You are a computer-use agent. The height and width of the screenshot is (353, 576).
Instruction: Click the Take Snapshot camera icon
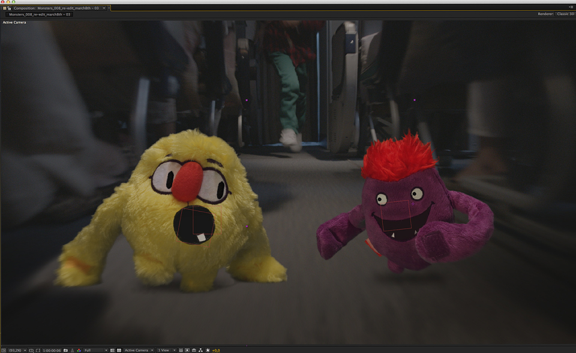pyautogui.click(x=66, y=351)
